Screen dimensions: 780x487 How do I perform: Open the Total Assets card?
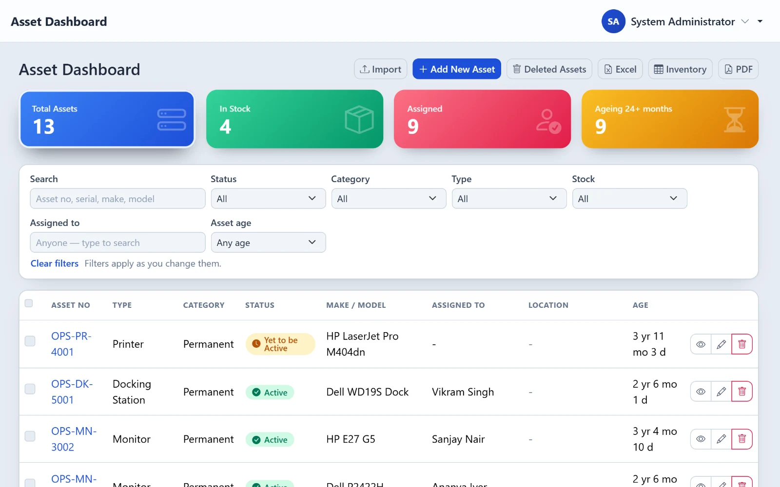[x=107, y=119]
